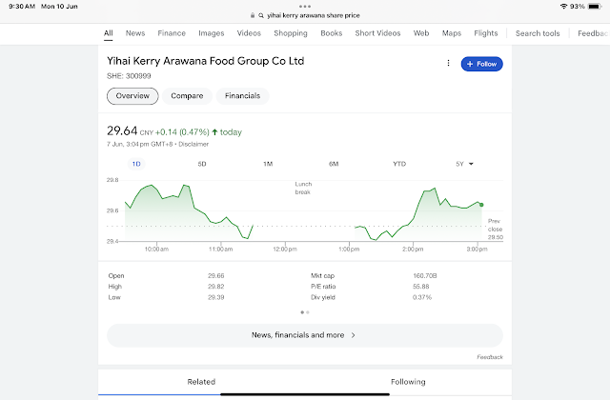Open the Disclaimer link
Image resolution: width=610 pixels, height=400 pixels.
click(193, 144)
